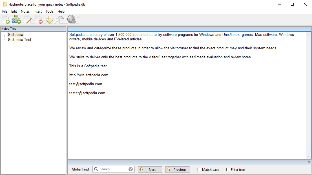The height and width of the screenshot is (175, 312).
Task: Click the Previous find button
Action: pyautogui.click(x=178, y=169)
